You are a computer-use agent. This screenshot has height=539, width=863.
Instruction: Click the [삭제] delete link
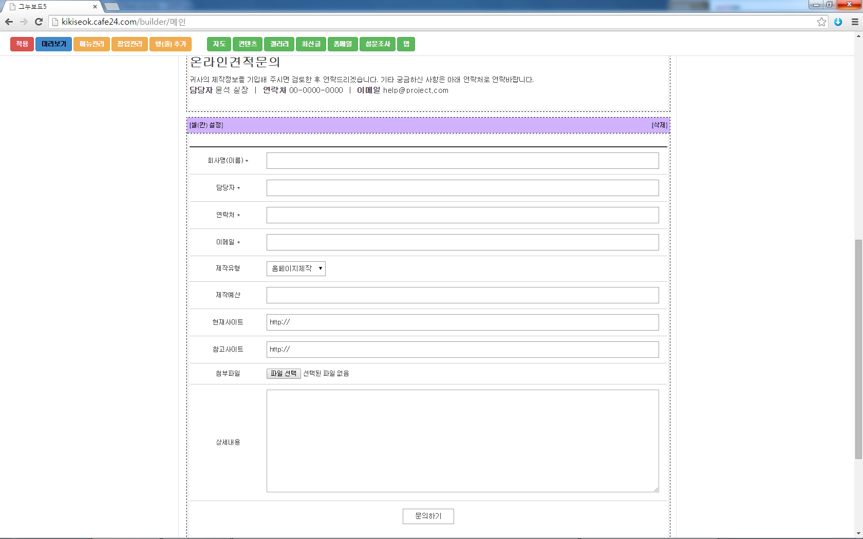pos(659,125)
